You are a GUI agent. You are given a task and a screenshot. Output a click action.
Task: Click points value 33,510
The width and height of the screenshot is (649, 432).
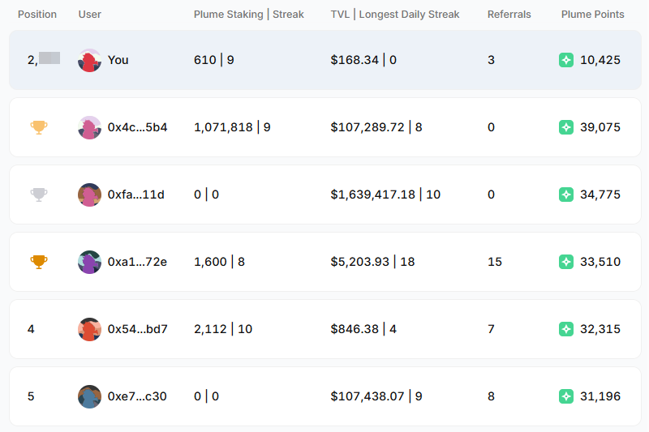600,262
